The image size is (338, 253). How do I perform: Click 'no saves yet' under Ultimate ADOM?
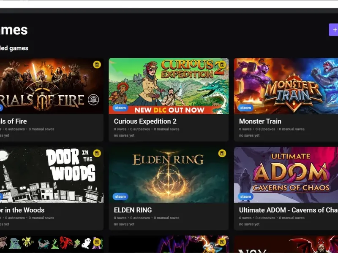click(249, 224)
